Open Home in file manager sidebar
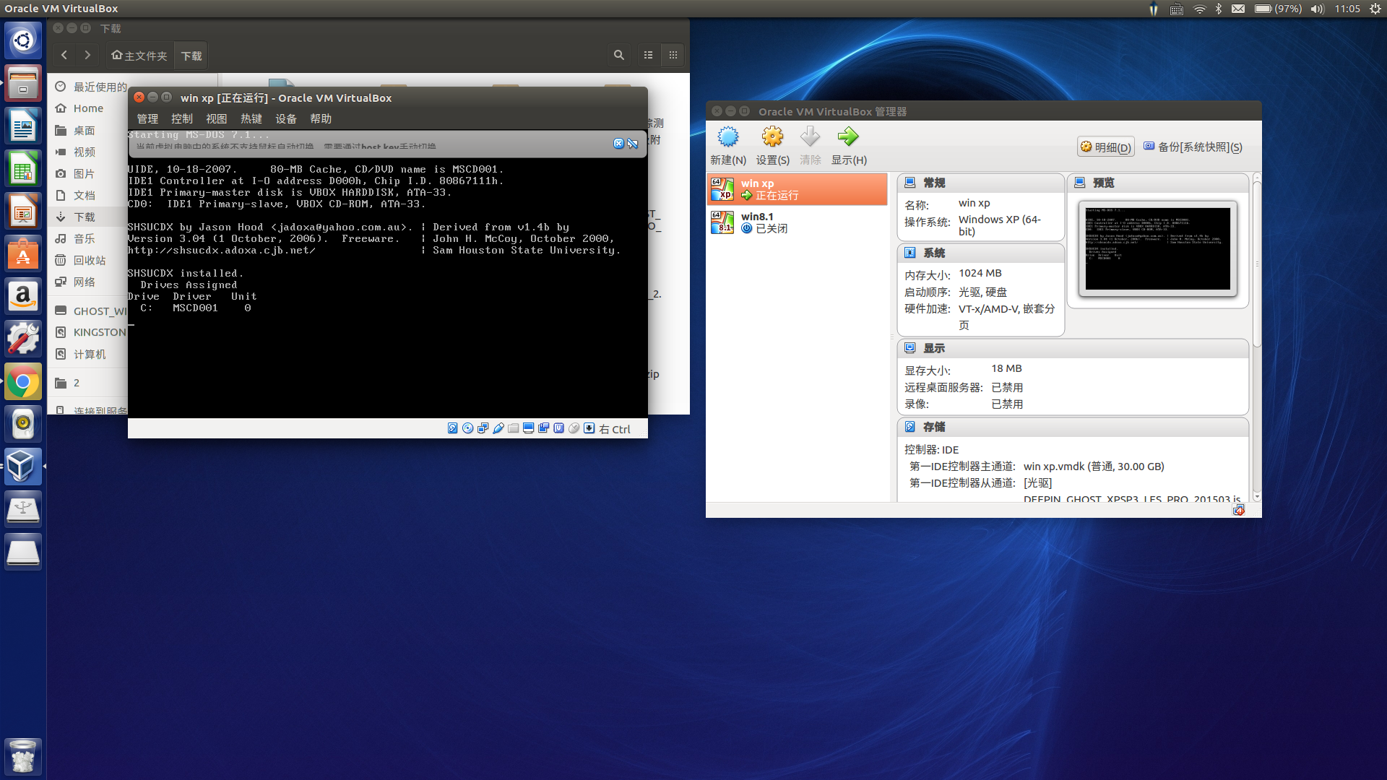 pyautogui.click(x=88, y=108)
